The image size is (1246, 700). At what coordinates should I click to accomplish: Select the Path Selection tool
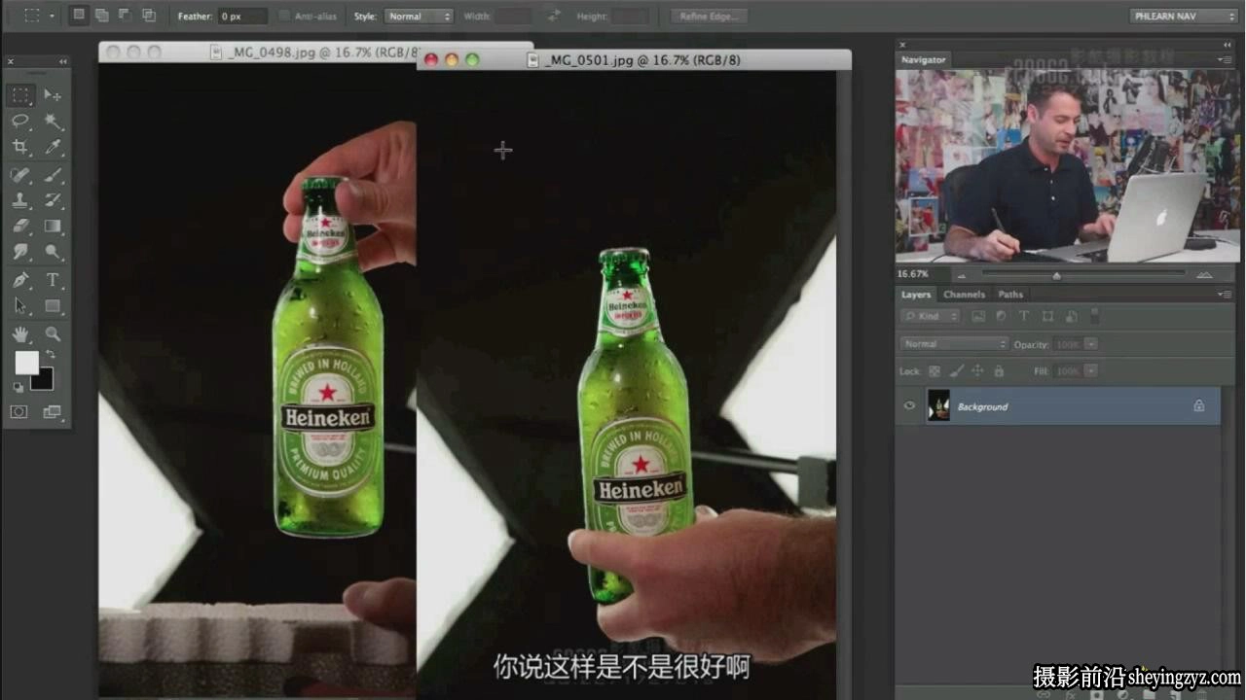(20, 305)
